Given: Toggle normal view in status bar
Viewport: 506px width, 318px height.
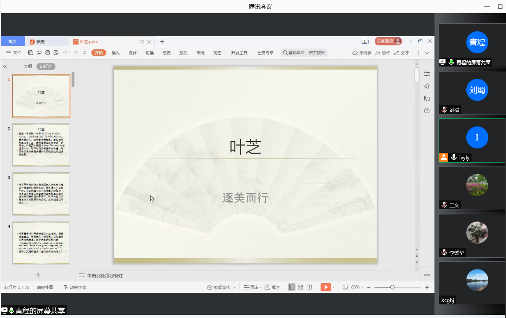Looking at the screenshot, I should point(291,287).
